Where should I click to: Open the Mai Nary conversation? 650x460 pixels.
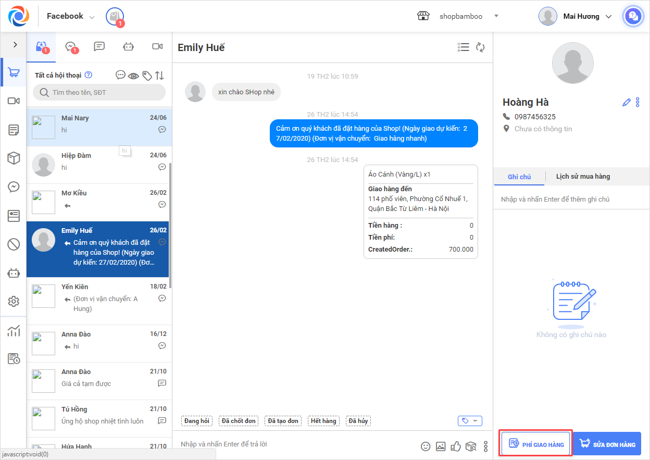tap(99, 127)
